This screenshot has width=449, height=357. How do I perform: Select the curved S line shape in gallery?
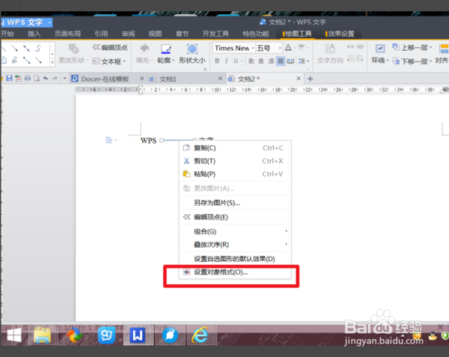click(38, 48)
